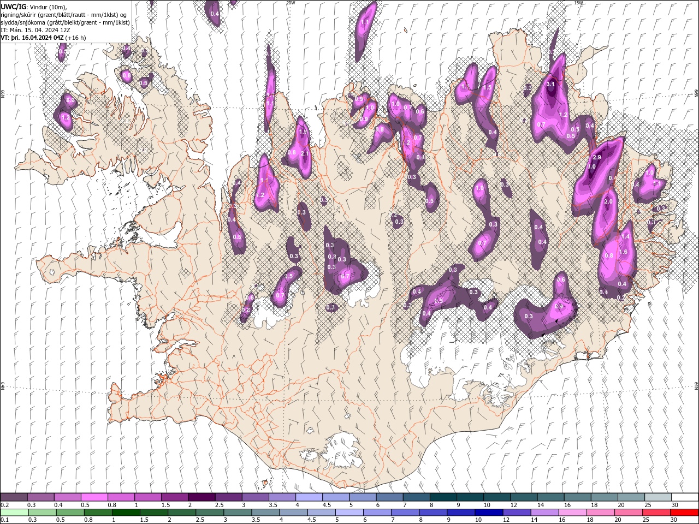This screenshot has width=699, height=524.
Task: Pick upper legend swatch between 0.2 and 0.3
Action: coord(14,497)
